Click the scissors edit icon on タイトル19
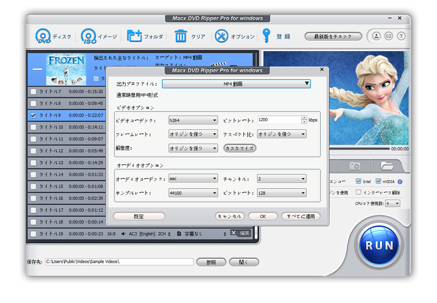 coord(233,233)
